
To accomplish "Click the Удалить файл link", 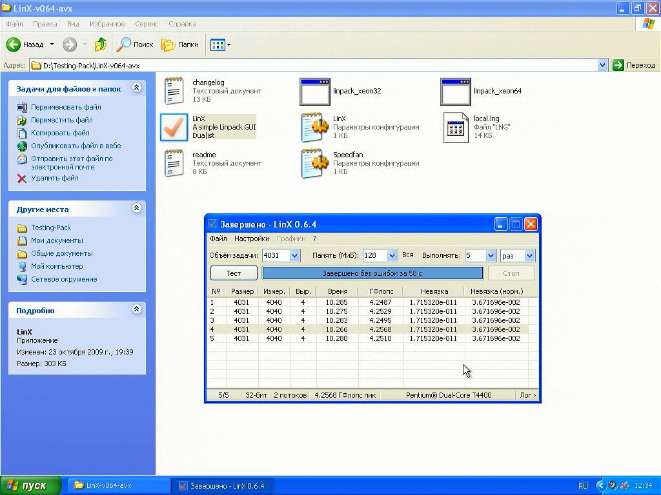I will [x=54, y=178].
